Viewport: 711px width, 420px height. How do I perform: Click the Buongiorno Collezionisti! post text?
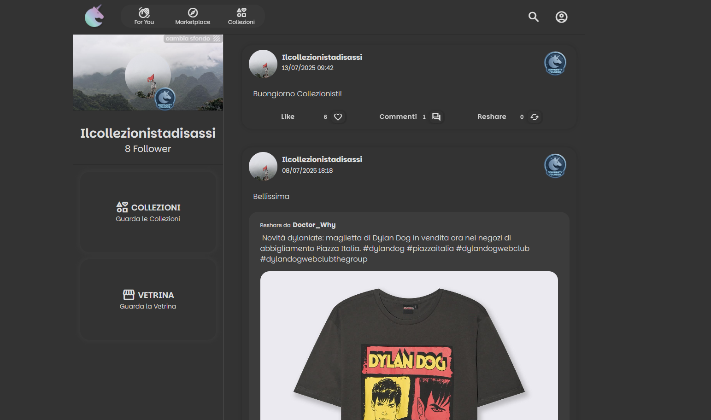(298, 93)
